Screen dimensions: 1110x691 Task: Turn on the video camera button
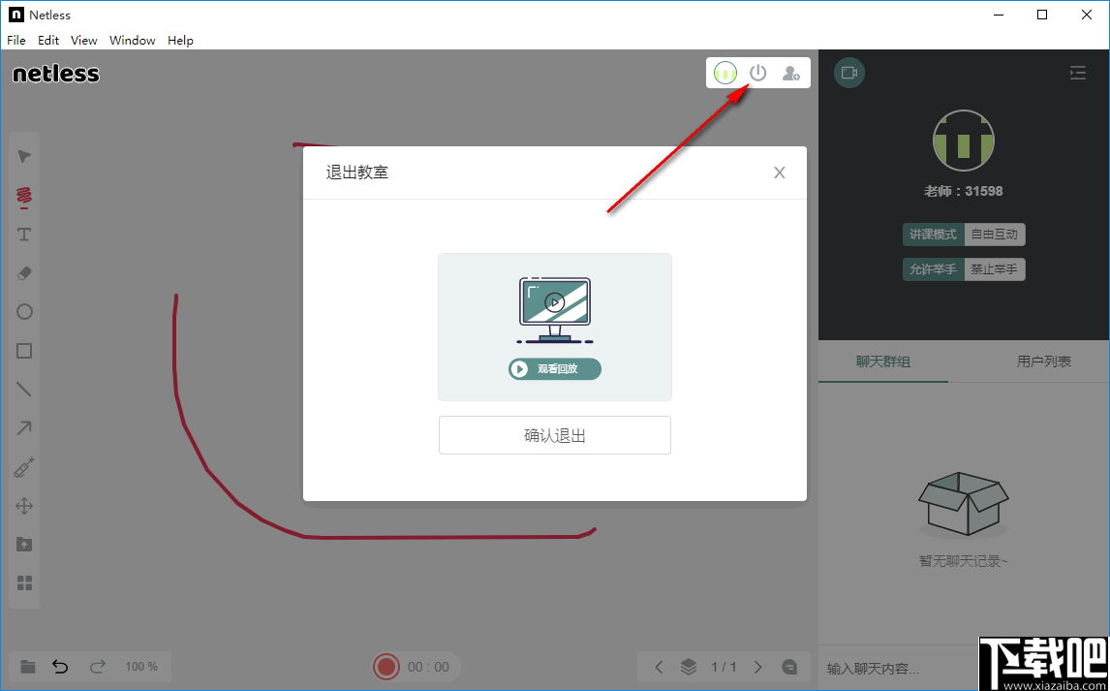[849, 73]
